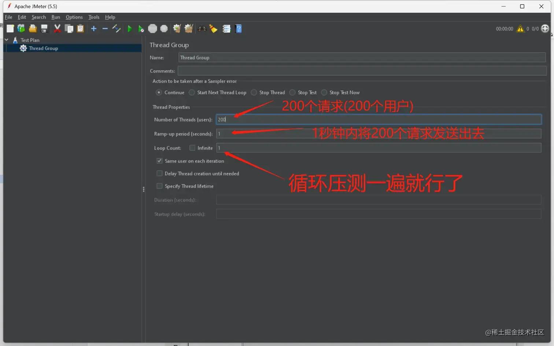
Task: Select Start Next Thread Loop option
Action: pos(192,92)
